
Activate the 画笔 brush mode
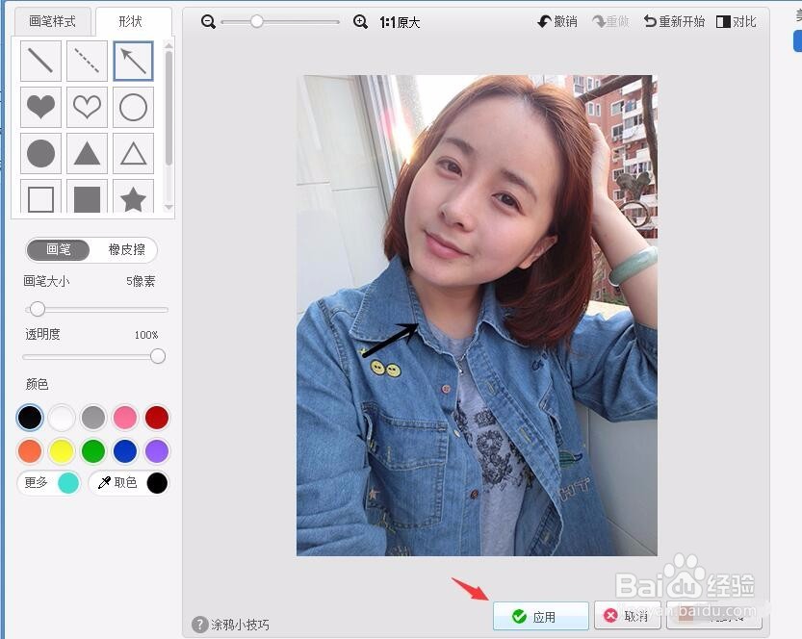point(59,249)
